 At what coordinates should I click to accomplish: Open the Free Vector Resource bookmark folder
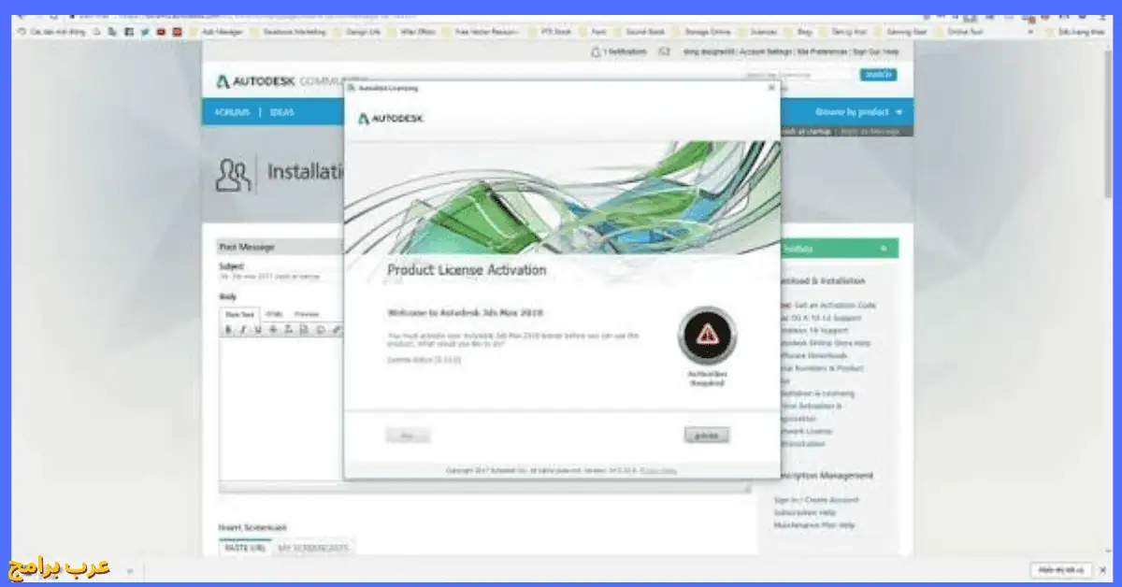pos(481,31)
